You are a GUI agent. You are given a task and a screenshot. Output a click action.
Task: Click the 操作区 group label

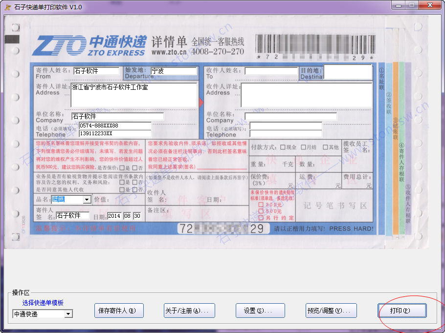tap(21, 292)
